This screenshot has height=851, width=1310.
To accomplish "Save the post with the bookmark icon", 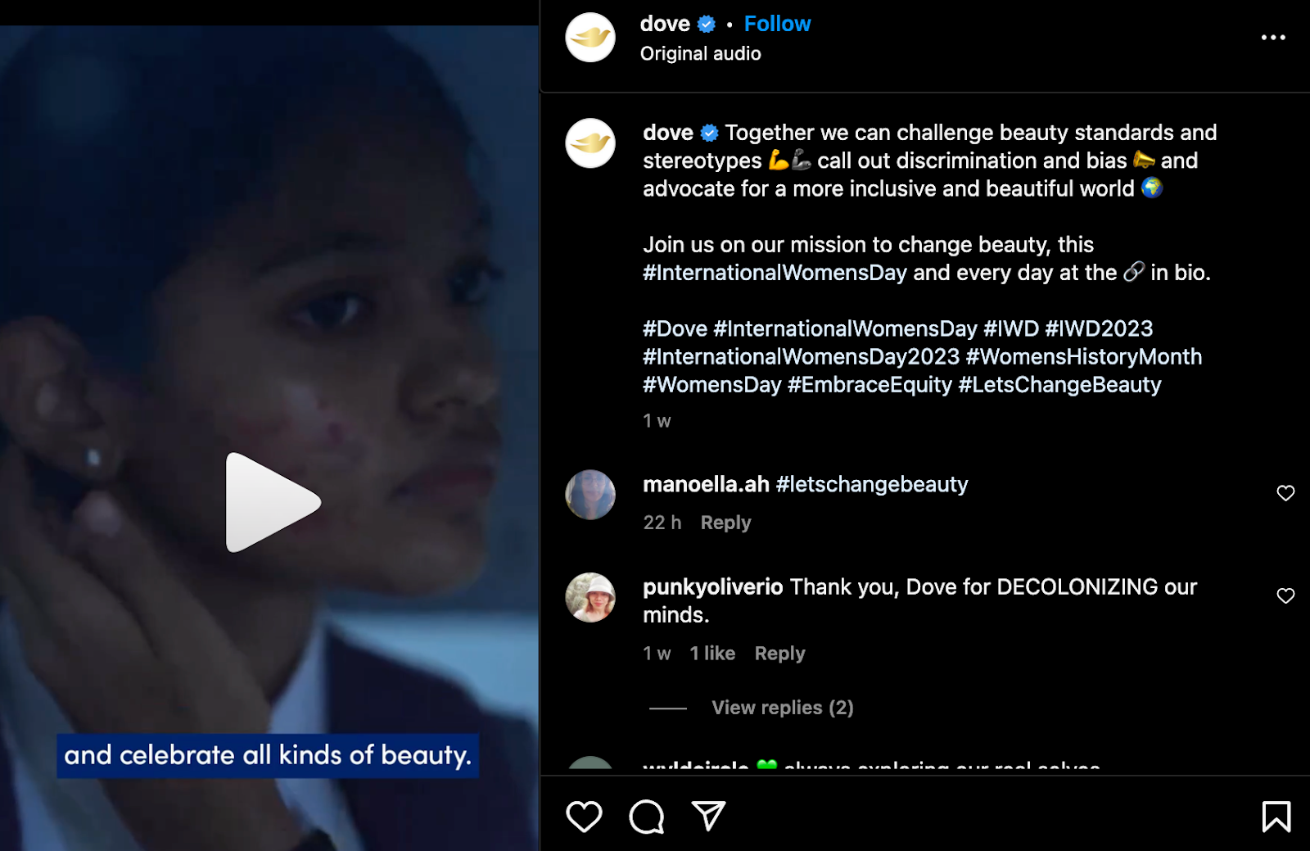I will pos(1276,817).
